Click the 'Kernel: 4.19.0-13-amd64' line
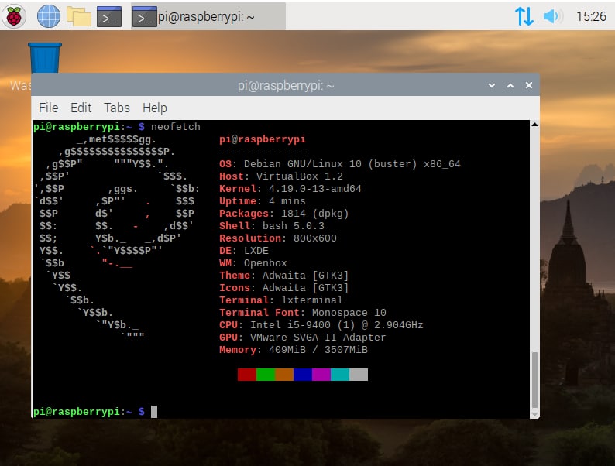 click(290, 189)
